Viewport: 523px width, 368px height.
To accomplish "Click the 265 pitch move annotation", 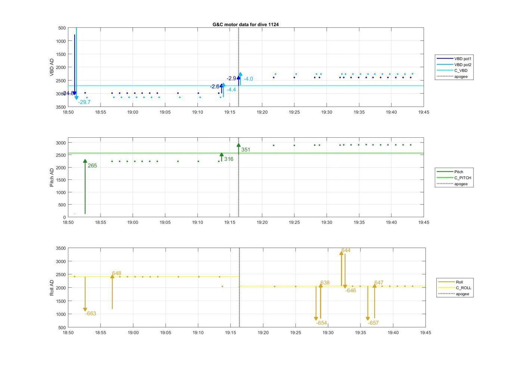I will [92, 166].
